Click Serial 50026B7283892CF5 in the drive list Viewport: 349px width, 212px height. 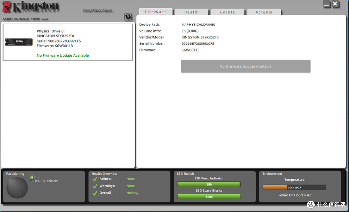coord(59,41)
